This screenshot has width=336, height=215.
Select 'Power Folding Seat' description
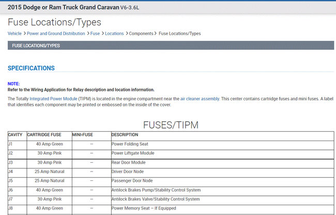click(130, 144)
